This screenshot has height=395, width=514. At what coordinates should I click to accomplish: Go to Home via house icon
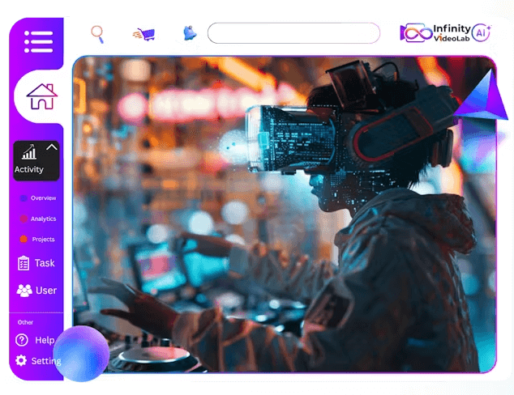coord(42,96)
